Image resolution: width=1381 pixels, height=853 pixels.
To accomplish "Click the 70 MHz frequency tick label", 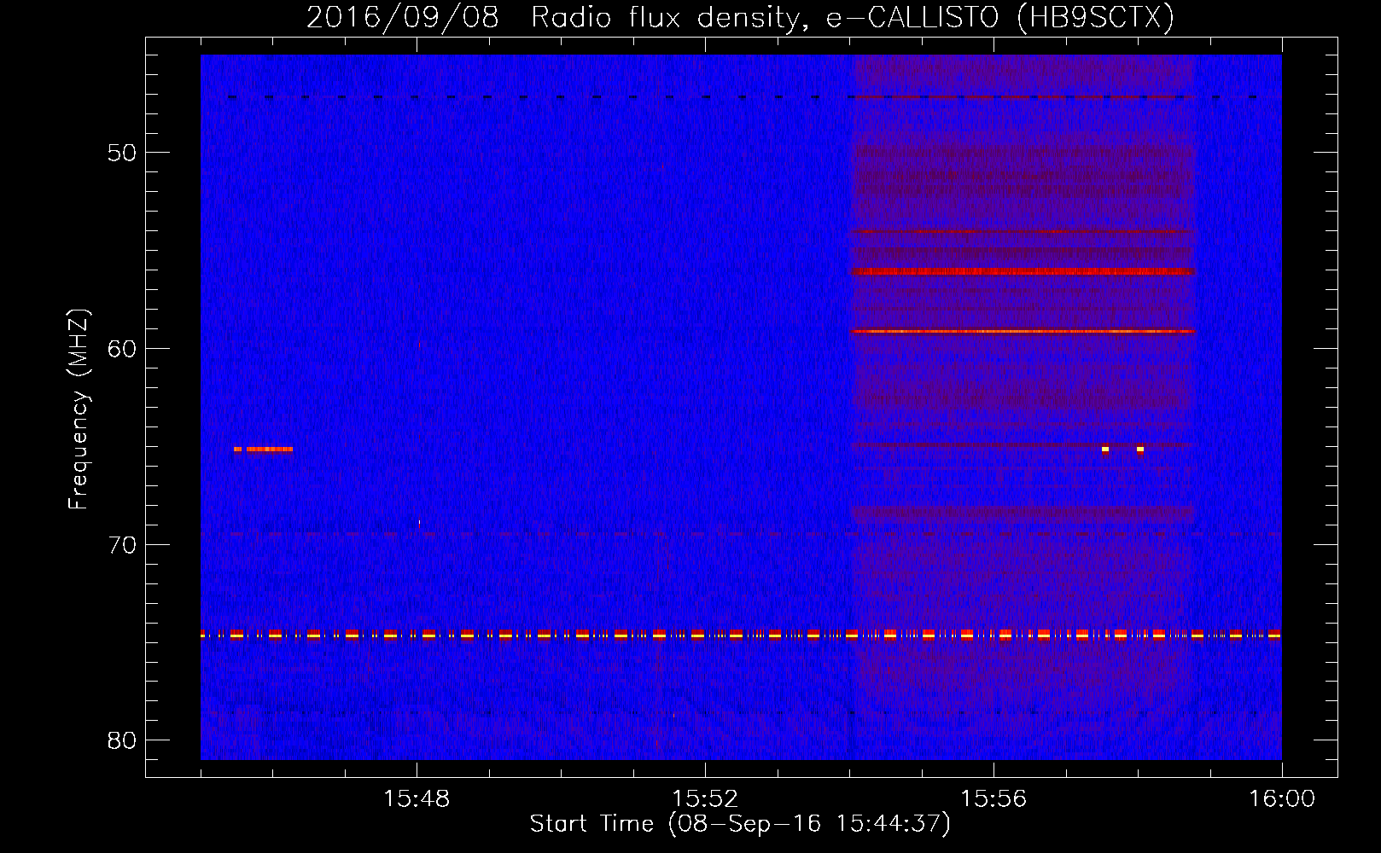I will (x=122, y=544).
